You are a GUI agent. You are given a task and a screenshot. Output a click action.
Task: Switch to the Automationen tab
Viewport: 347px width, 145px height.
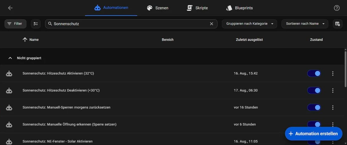111,8
